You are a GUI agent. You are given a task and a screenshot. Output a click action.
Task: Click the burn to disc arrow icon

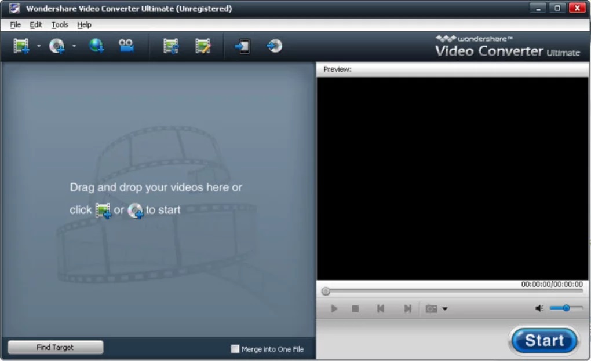274,46
